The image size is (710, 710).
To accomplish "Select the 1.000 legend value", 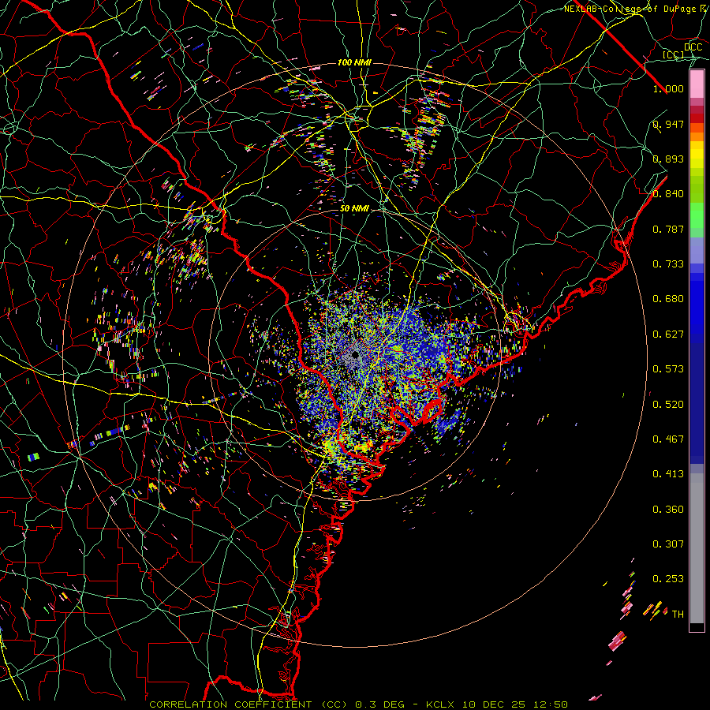I will click(668, 88).
